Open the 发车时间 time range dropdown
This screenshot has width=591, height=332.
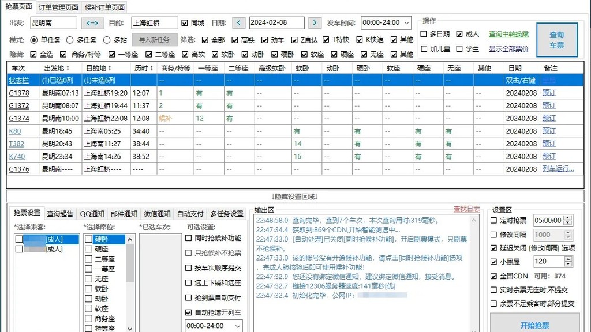point(386,23)
